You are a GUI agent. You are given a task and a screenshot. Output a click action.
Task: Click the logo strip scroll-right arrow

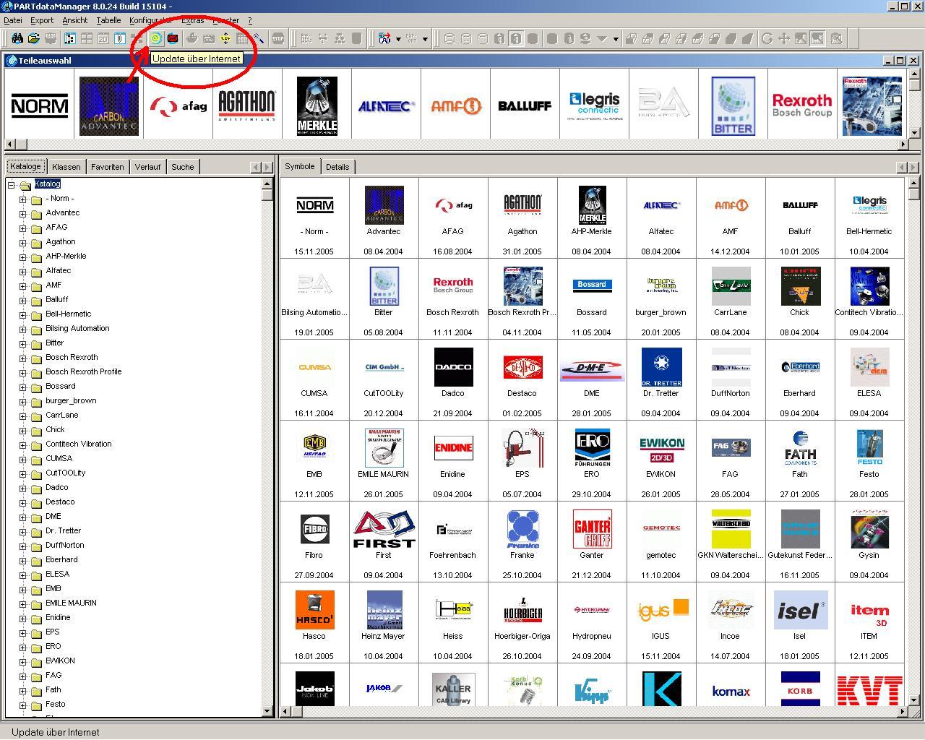click(x=903, y=145)
